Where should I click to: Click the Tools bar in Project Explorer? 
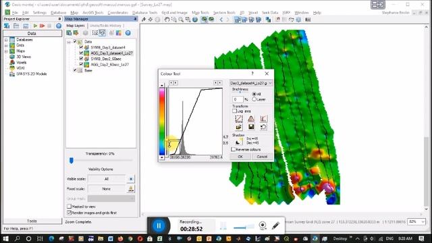pos(32,221)
